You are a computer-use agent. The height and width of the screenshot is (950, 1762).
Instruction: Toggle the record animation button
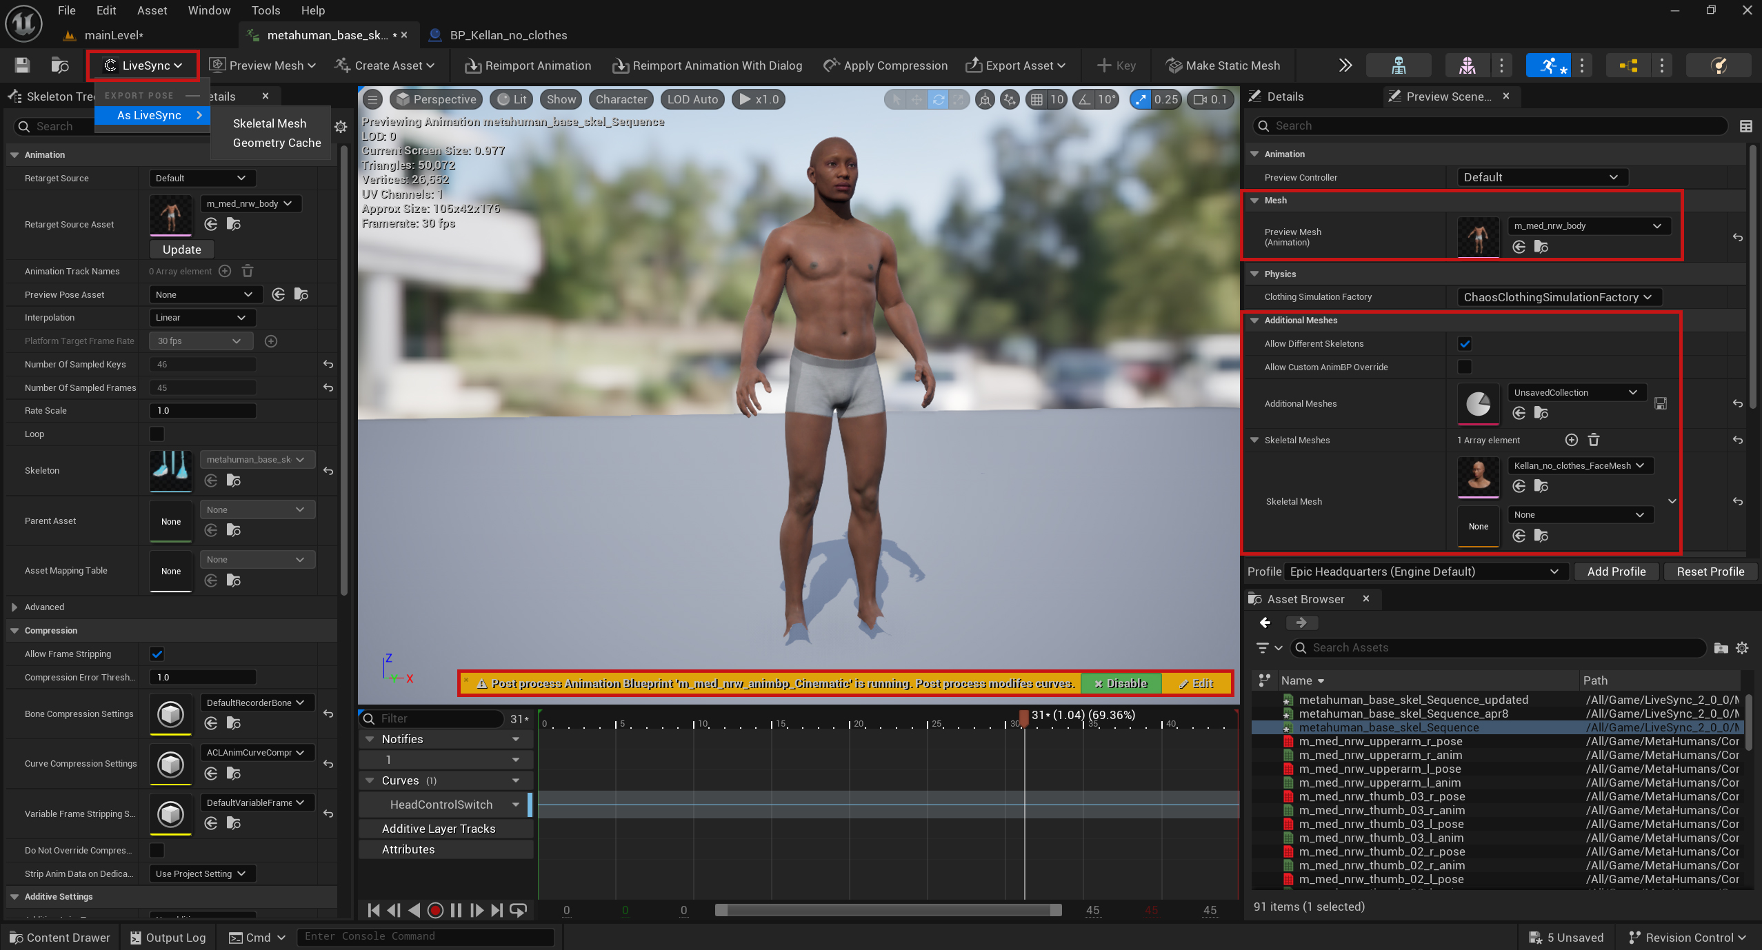[x=435, y=910]
